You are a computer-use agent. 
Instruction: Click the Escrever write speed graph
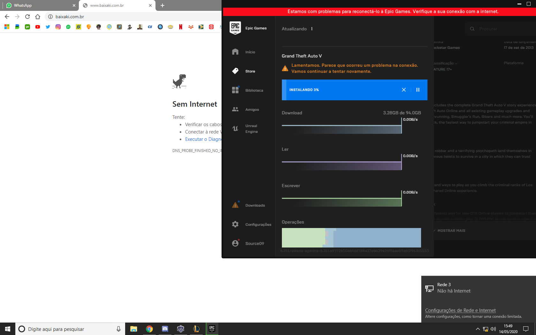pyautogui.click(x=342, y=199)
